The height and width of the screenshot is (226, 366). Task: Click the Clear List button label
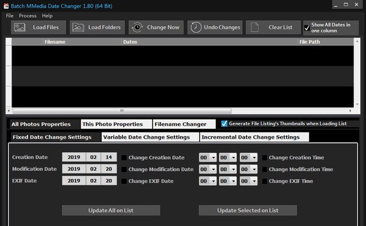pos(281,27)
